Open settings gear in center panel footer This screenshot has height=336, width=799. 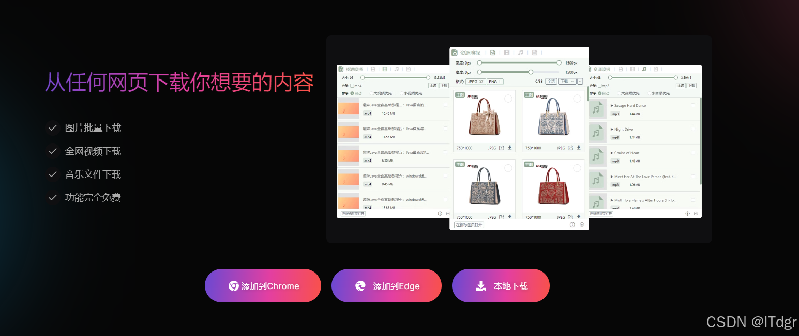click(x=582, y=225)
